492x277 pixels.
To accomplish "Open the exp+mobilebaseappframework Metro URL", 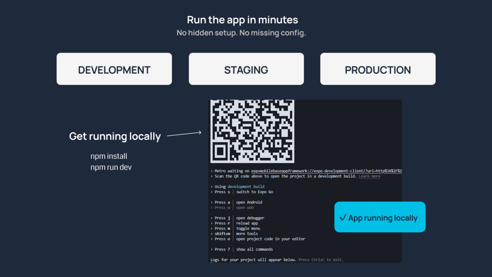I will (327, 171).
